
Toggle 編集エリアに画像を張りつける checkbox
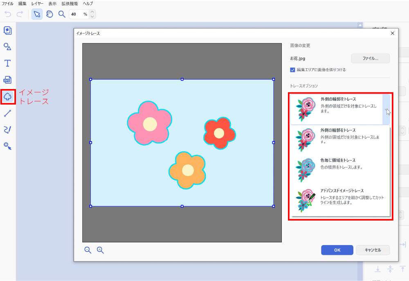[x=292, y=70]
